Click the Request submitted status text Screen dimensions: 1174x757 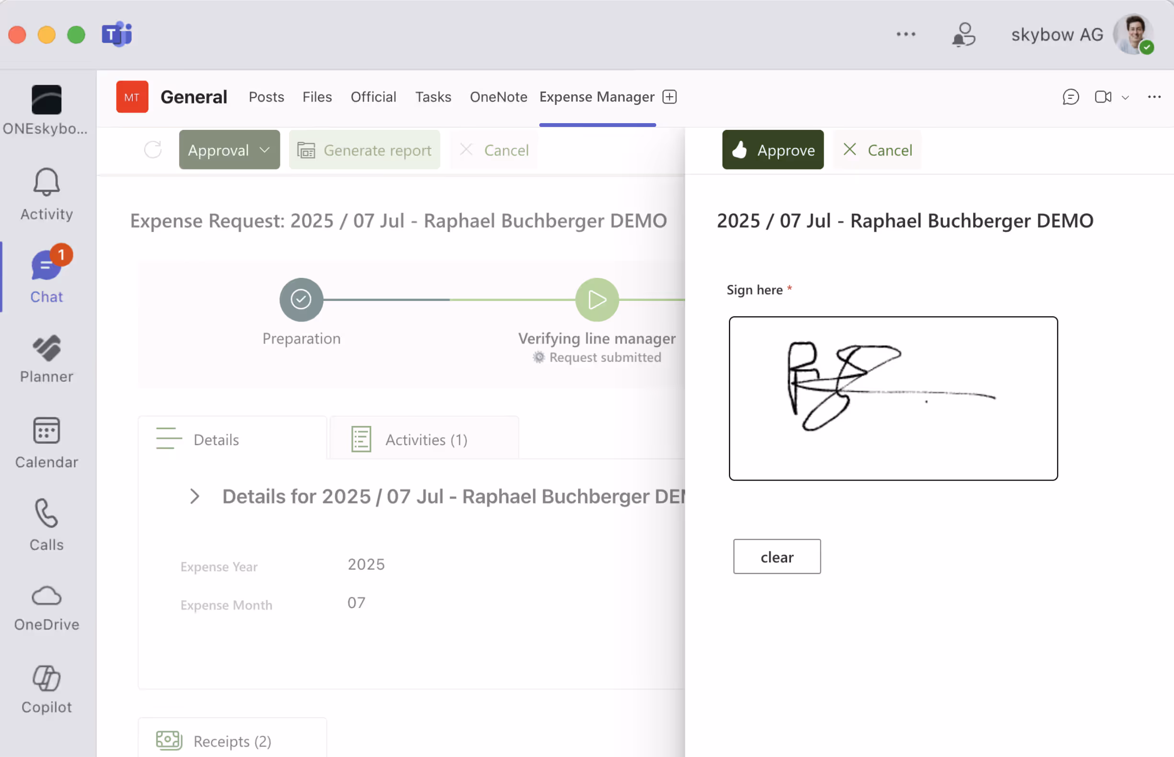(x=605, y=357)
